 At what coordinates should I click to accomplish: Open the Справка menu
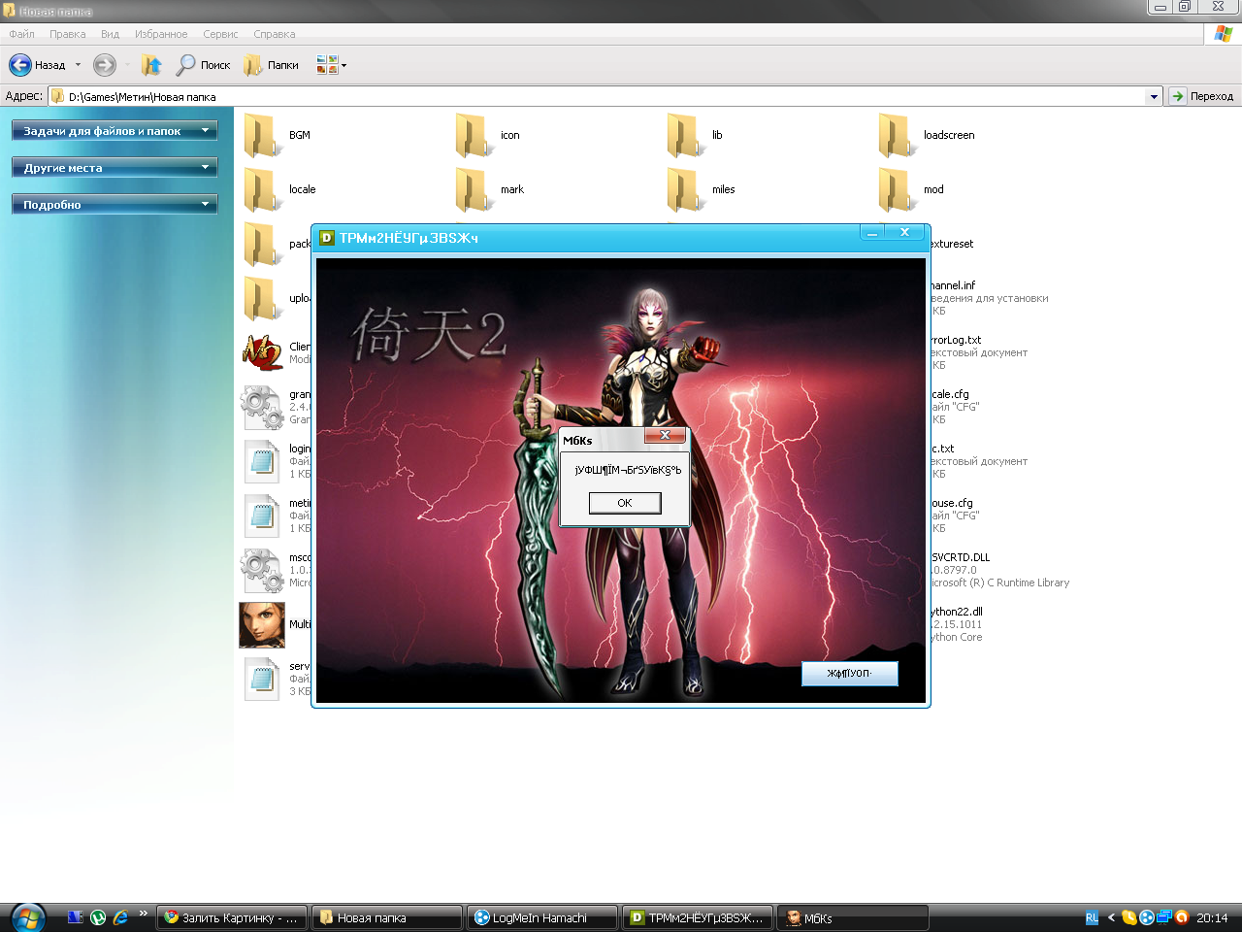[x=274, y=34]
